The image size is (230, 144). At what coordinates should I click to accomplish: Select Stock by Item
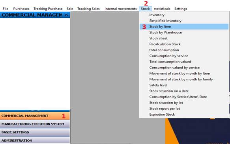coord(184,27)
